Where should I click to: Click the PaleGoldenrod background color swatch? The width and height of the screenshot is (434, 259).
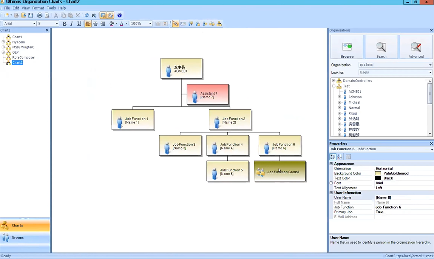[378, 173]
